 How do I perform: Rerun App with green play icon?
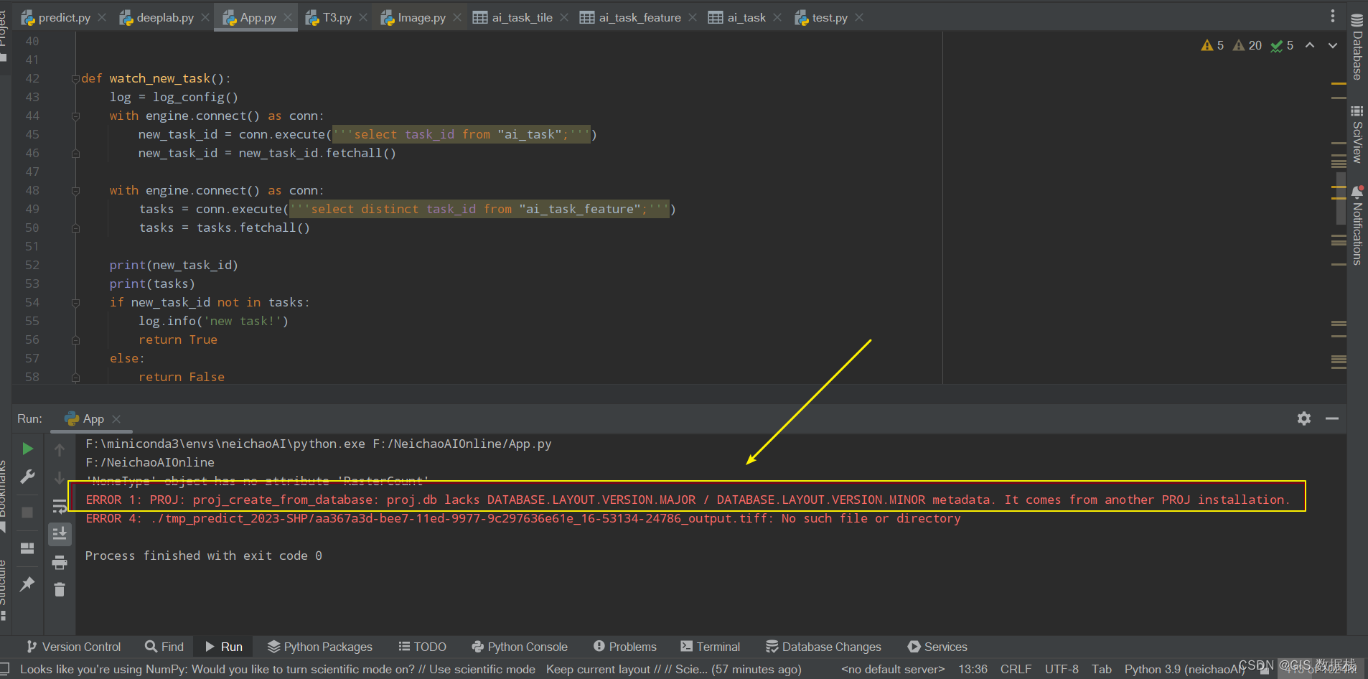(27, 449)
